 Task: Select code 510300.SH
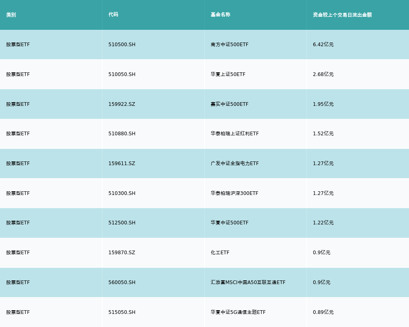(122, 193)
